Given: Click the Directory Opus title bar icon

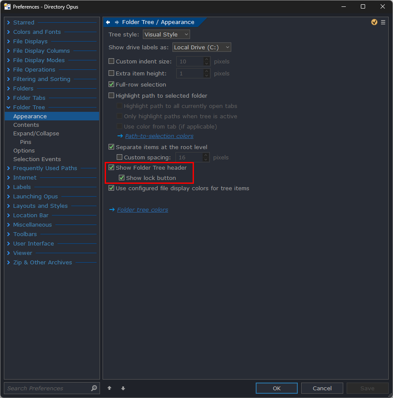Looking at the screenshot, I should point(7,6).
